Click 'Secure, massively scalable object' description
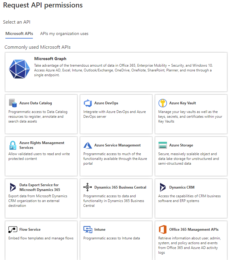Viewport: 232px width, 260px height. click(189, 158)
